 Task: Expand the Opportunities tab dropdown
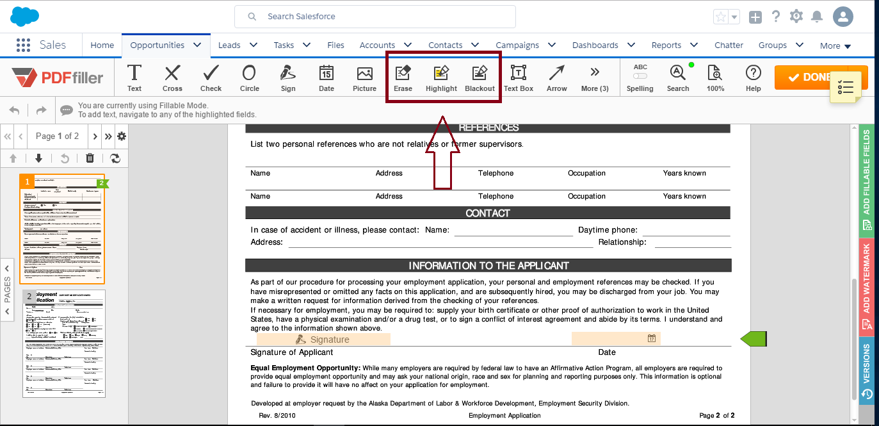[197, 45]
